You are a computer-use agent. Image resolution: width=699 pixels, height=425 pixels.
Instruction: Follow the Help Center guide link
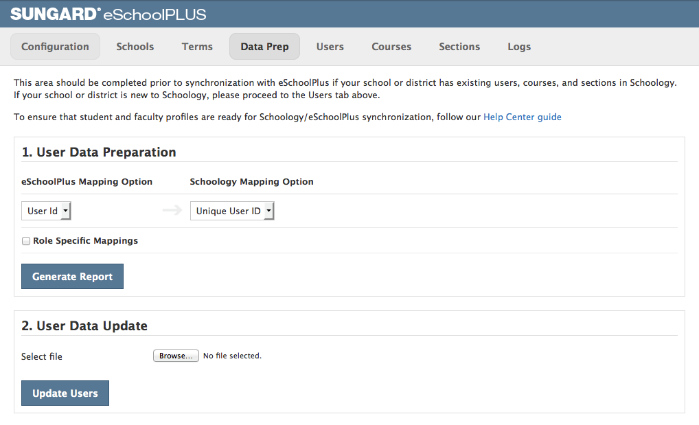[522, 117]
